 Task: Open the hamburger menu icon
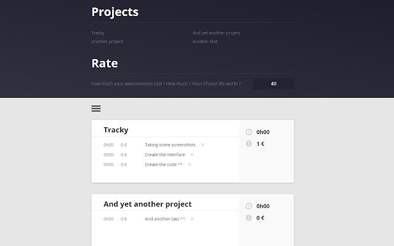96,109
